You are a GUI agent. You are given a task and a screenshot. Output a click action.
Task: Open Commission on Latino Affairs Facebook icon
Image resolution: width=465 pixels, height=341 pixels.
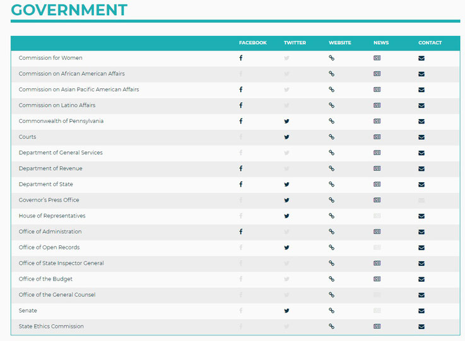click(241, 105)
